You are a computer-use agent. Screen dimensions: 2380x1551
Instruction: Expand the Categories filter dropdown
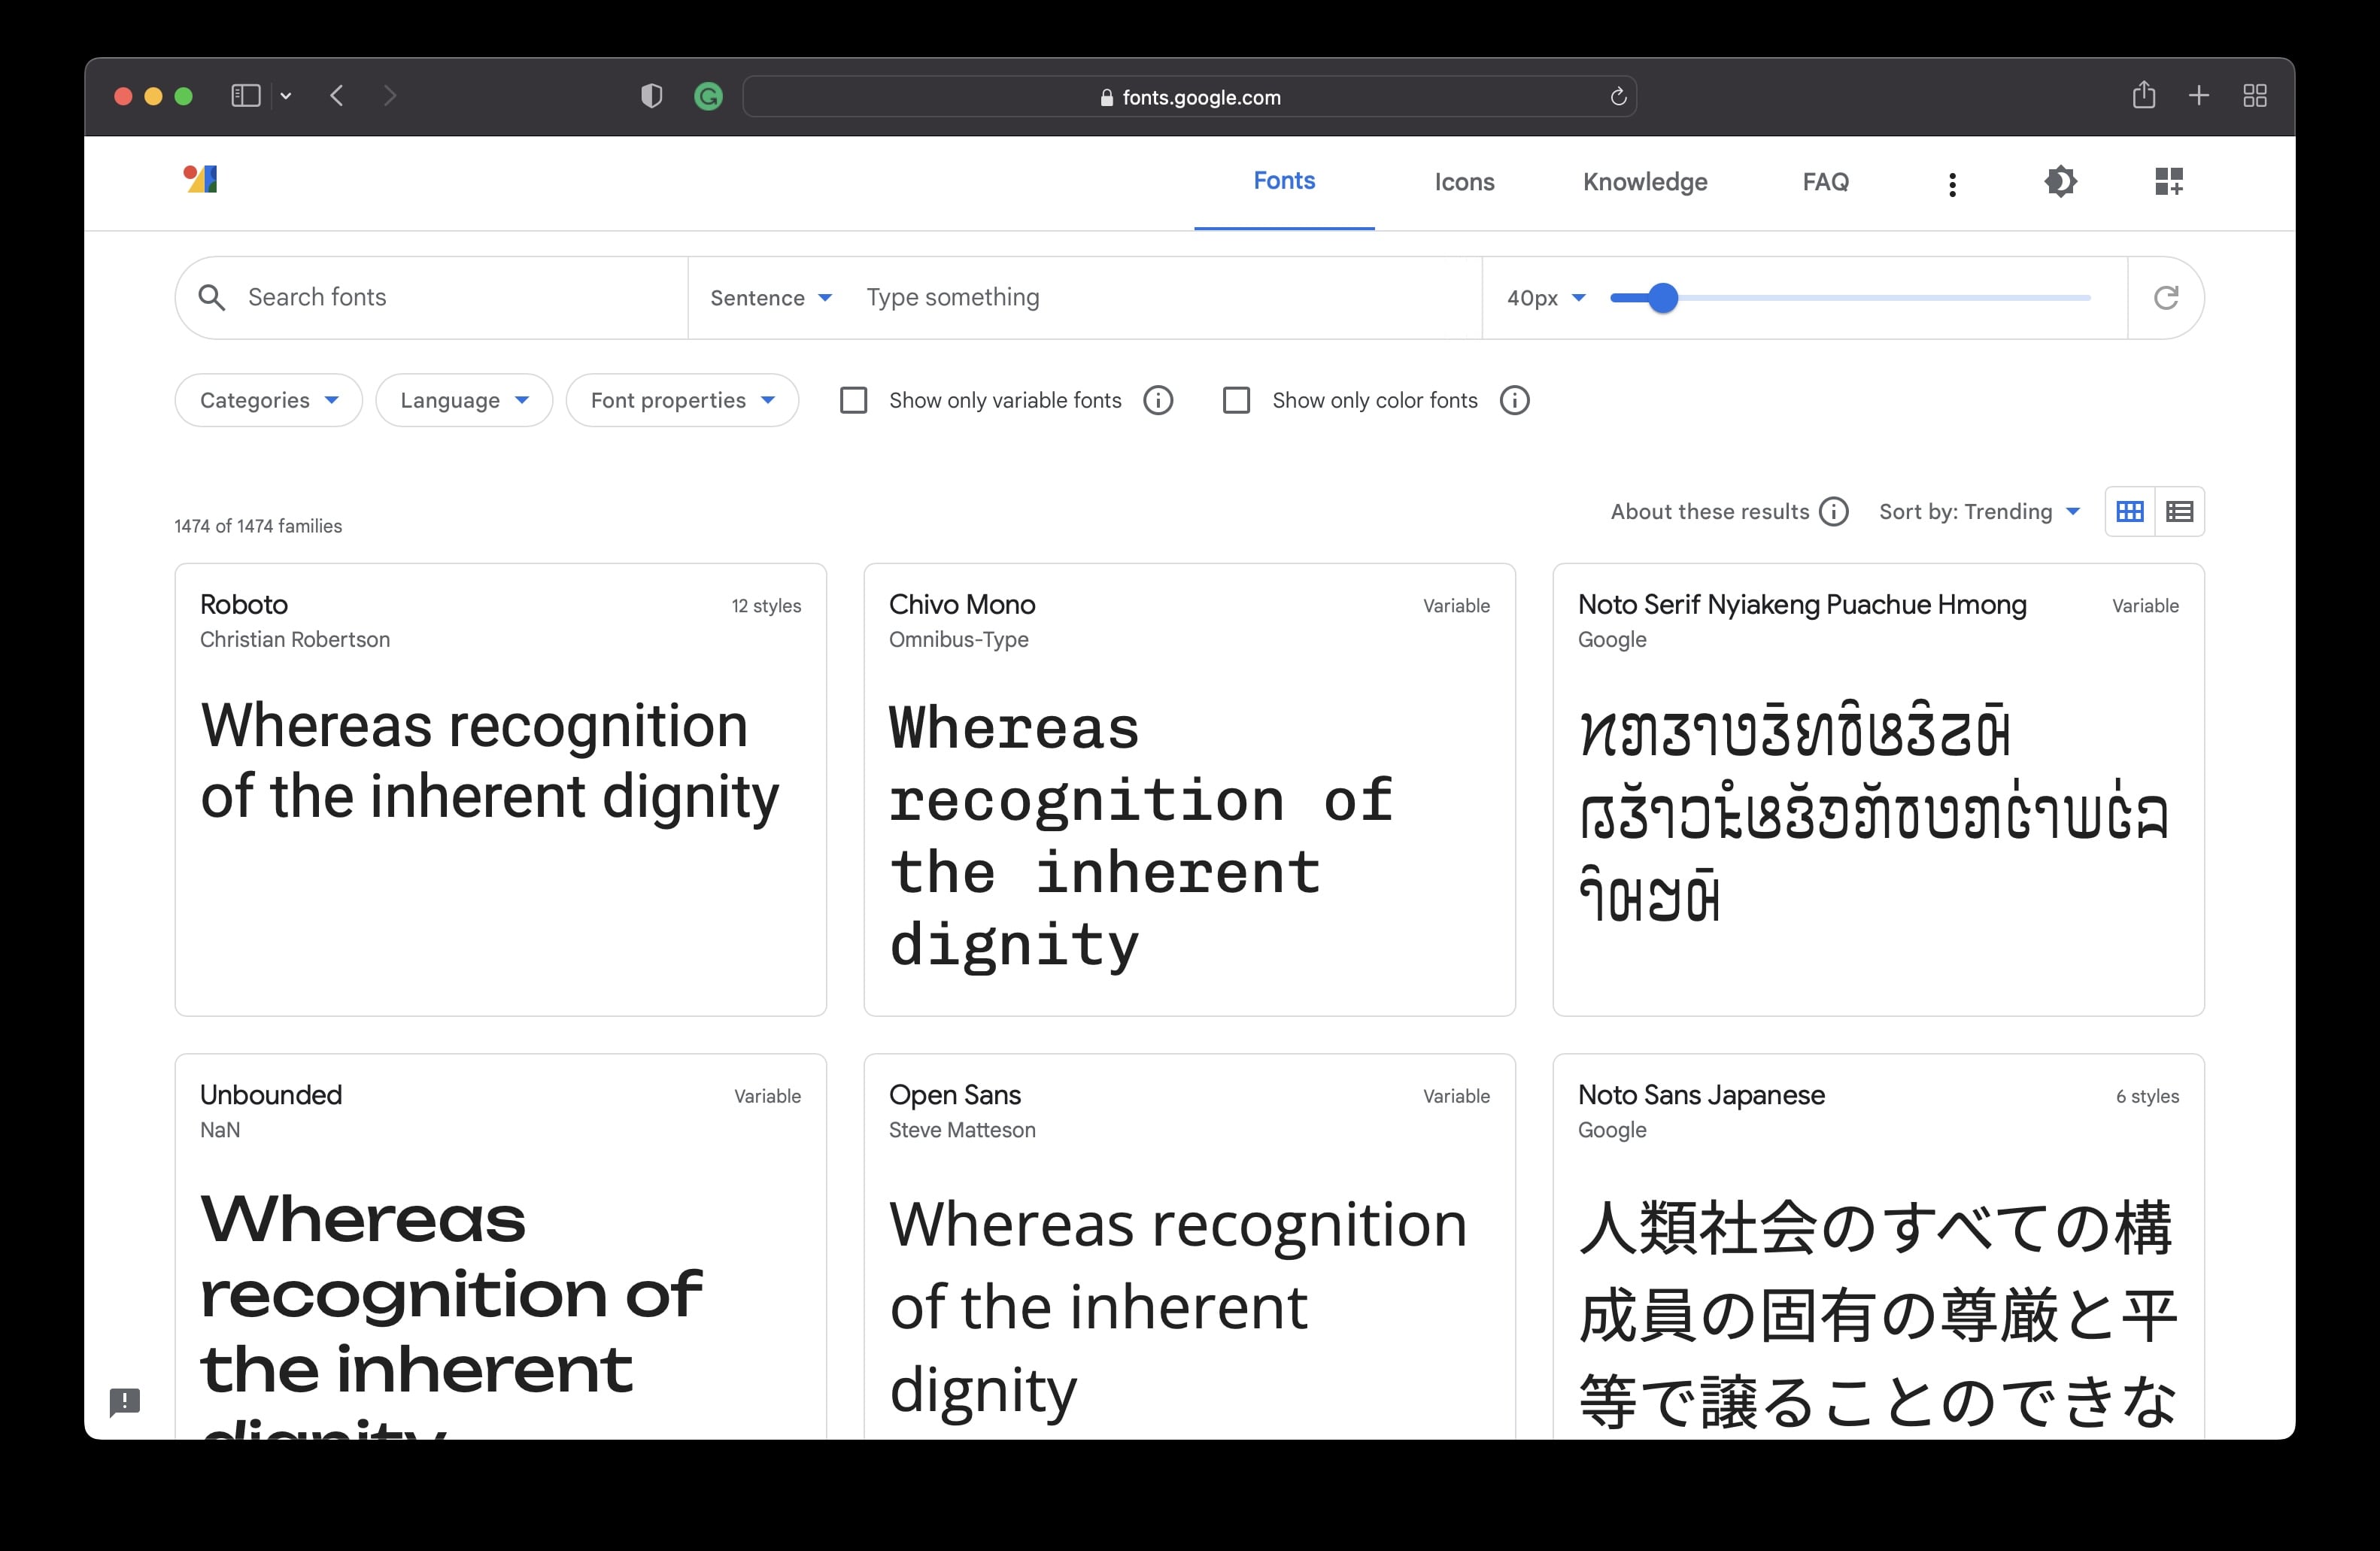pos(268,401)
